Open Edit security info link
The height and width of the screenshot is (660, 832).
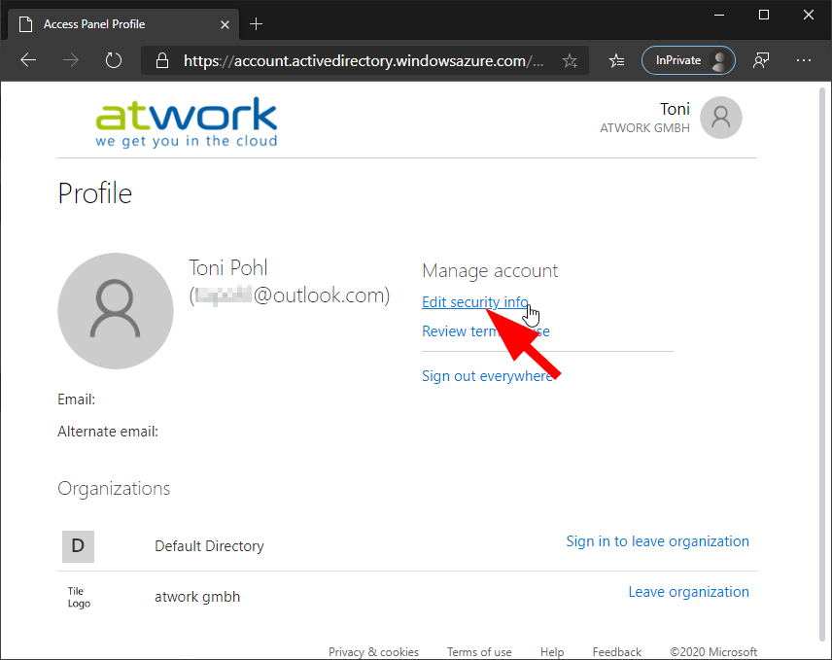tap(475, 302)
